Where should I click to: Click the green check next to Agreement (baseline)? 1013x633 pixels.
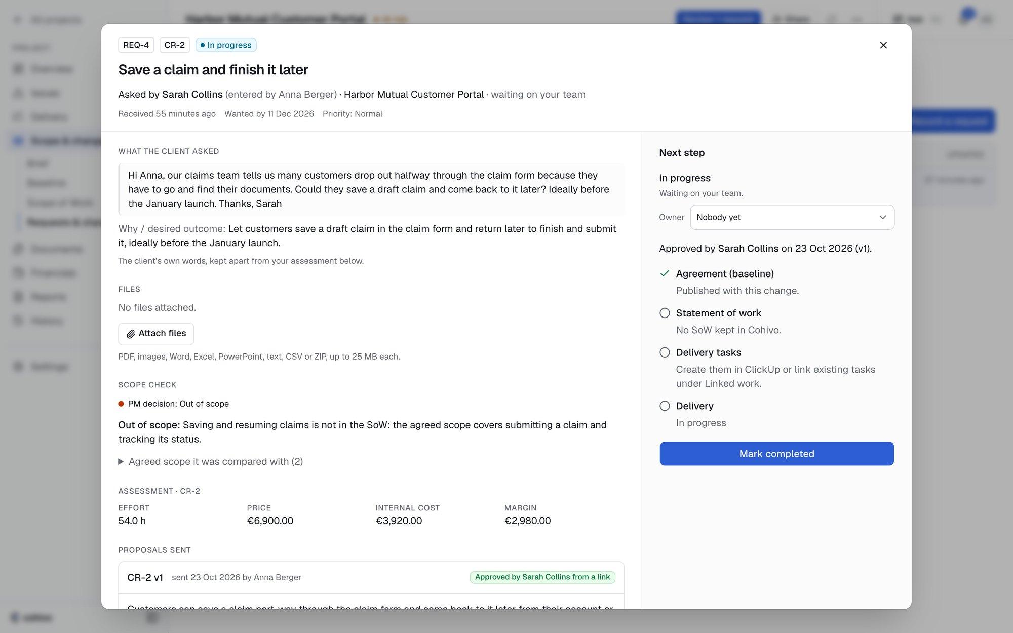665,273
